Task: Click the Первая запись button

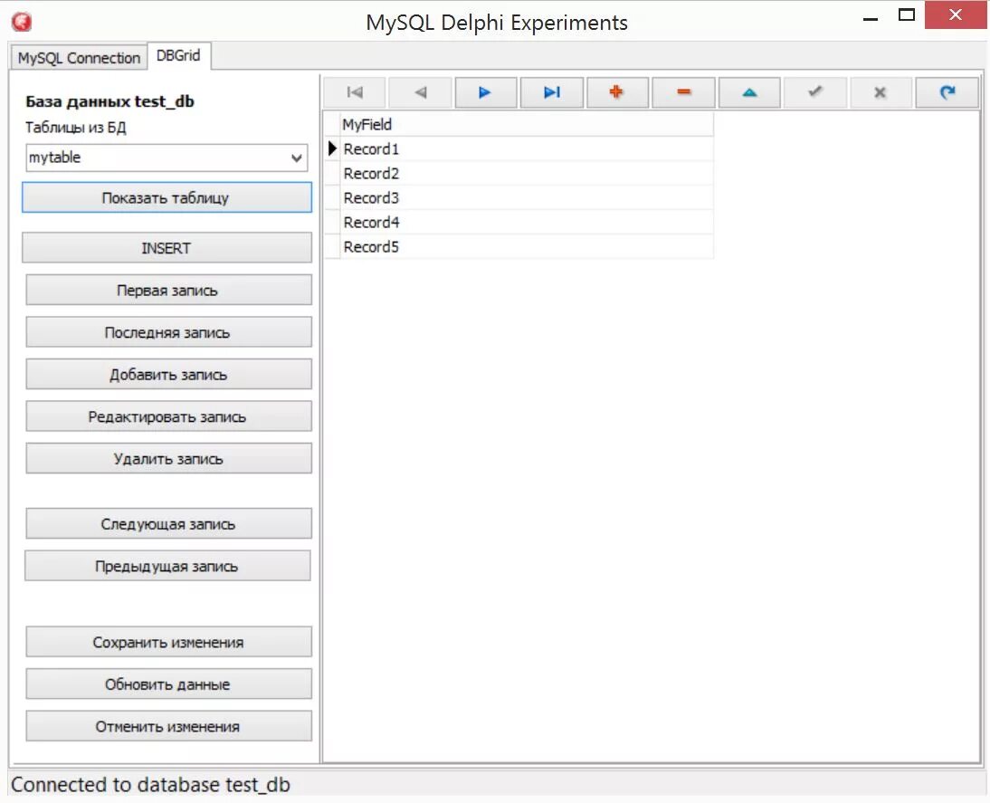Action: coord(168,290)
